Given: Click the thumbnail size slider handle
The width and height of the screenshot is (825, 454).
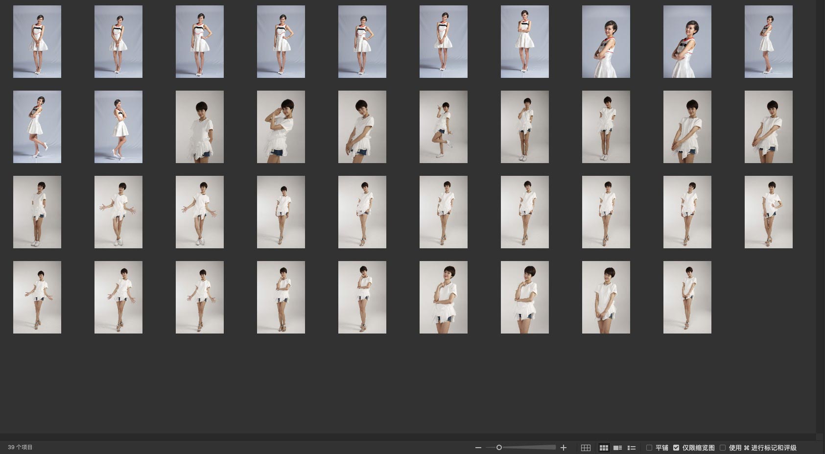Looking at the screenshot, I should point(499,447).
